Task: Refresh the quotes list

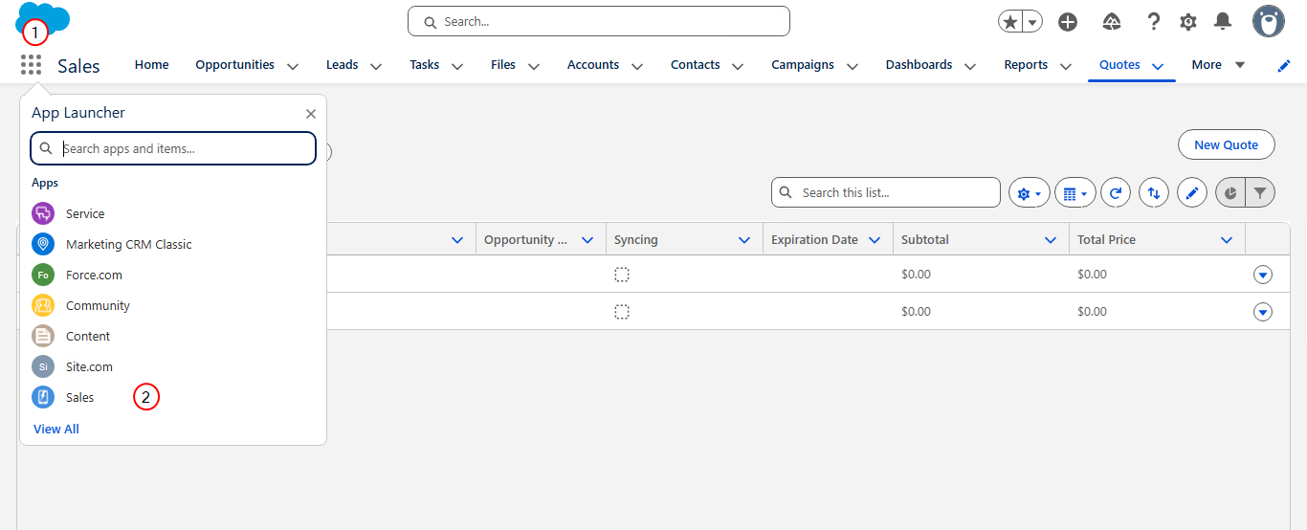Action: [x=1116, y=192]
